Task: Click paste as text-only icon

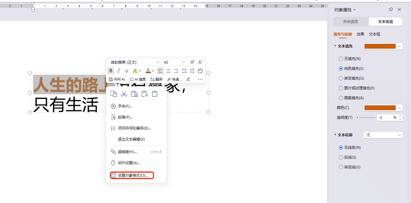Action: (145, 94)
